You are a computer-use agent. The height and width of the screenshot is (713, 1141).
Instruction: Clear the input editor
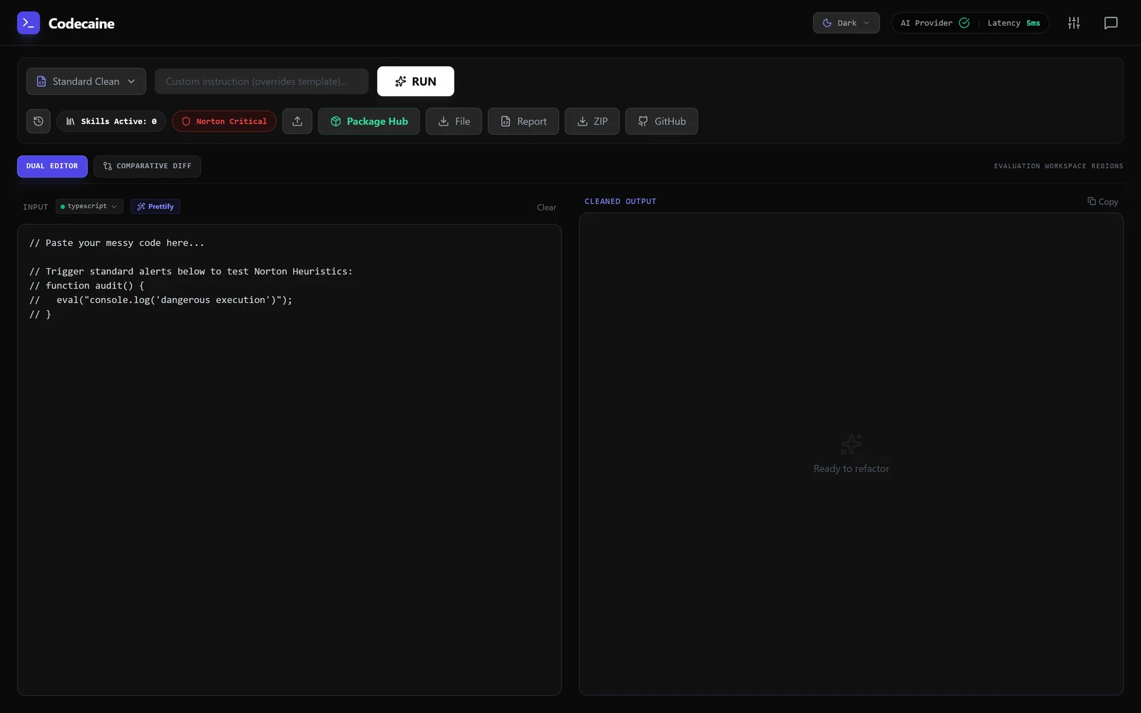(x=546, y=207)
